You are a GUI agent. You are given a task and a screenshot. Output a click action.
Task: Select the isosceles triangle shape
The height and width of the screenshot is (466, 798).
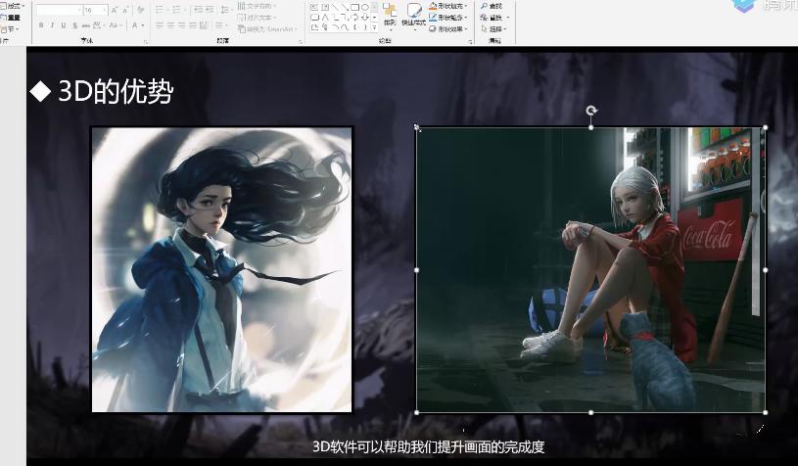click(325, 18)
